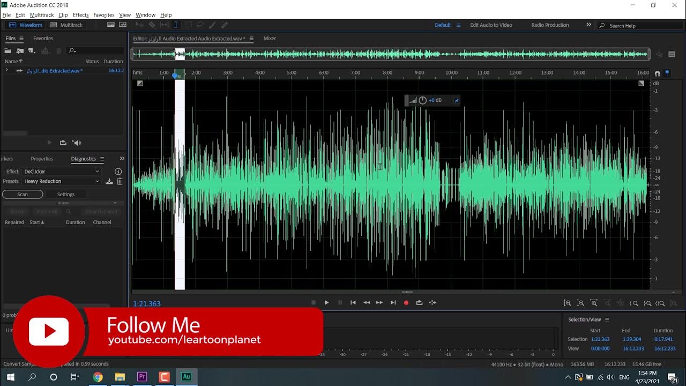
Task: Click the Scan button
Action: point(23,195)
